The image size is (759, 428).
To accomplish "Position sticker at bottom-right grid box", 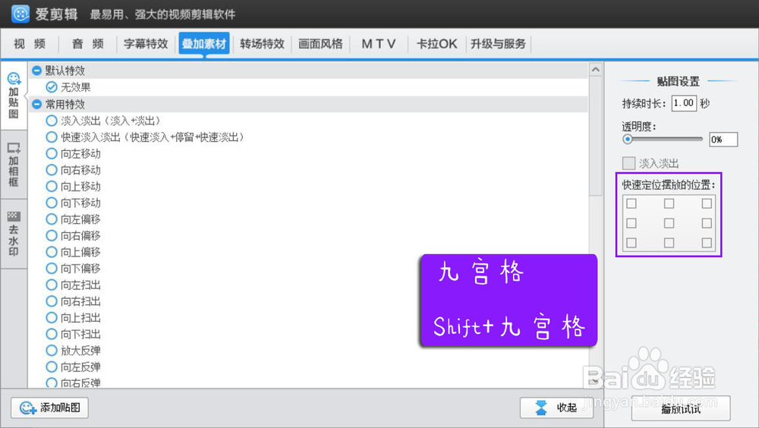I will tap(707, 243).
